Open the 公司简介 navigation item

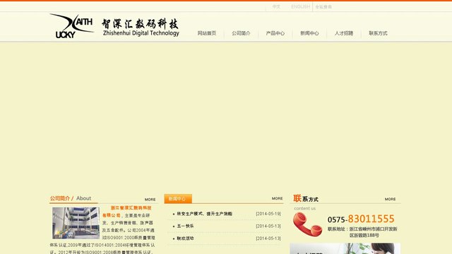click(x=241, y=33)
